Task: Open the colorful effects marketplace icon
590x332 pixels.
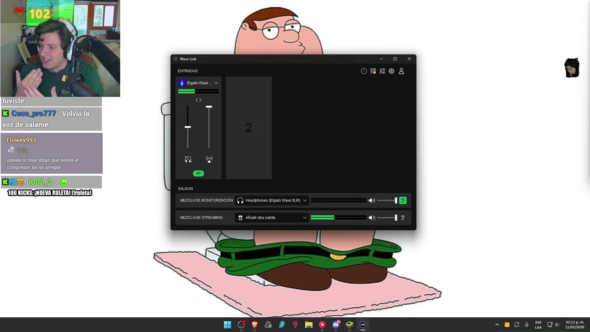Action: click(373, 71)
